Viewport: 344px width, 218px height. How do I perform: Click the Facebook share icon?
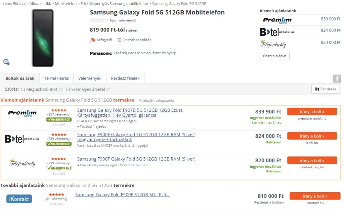337,79
